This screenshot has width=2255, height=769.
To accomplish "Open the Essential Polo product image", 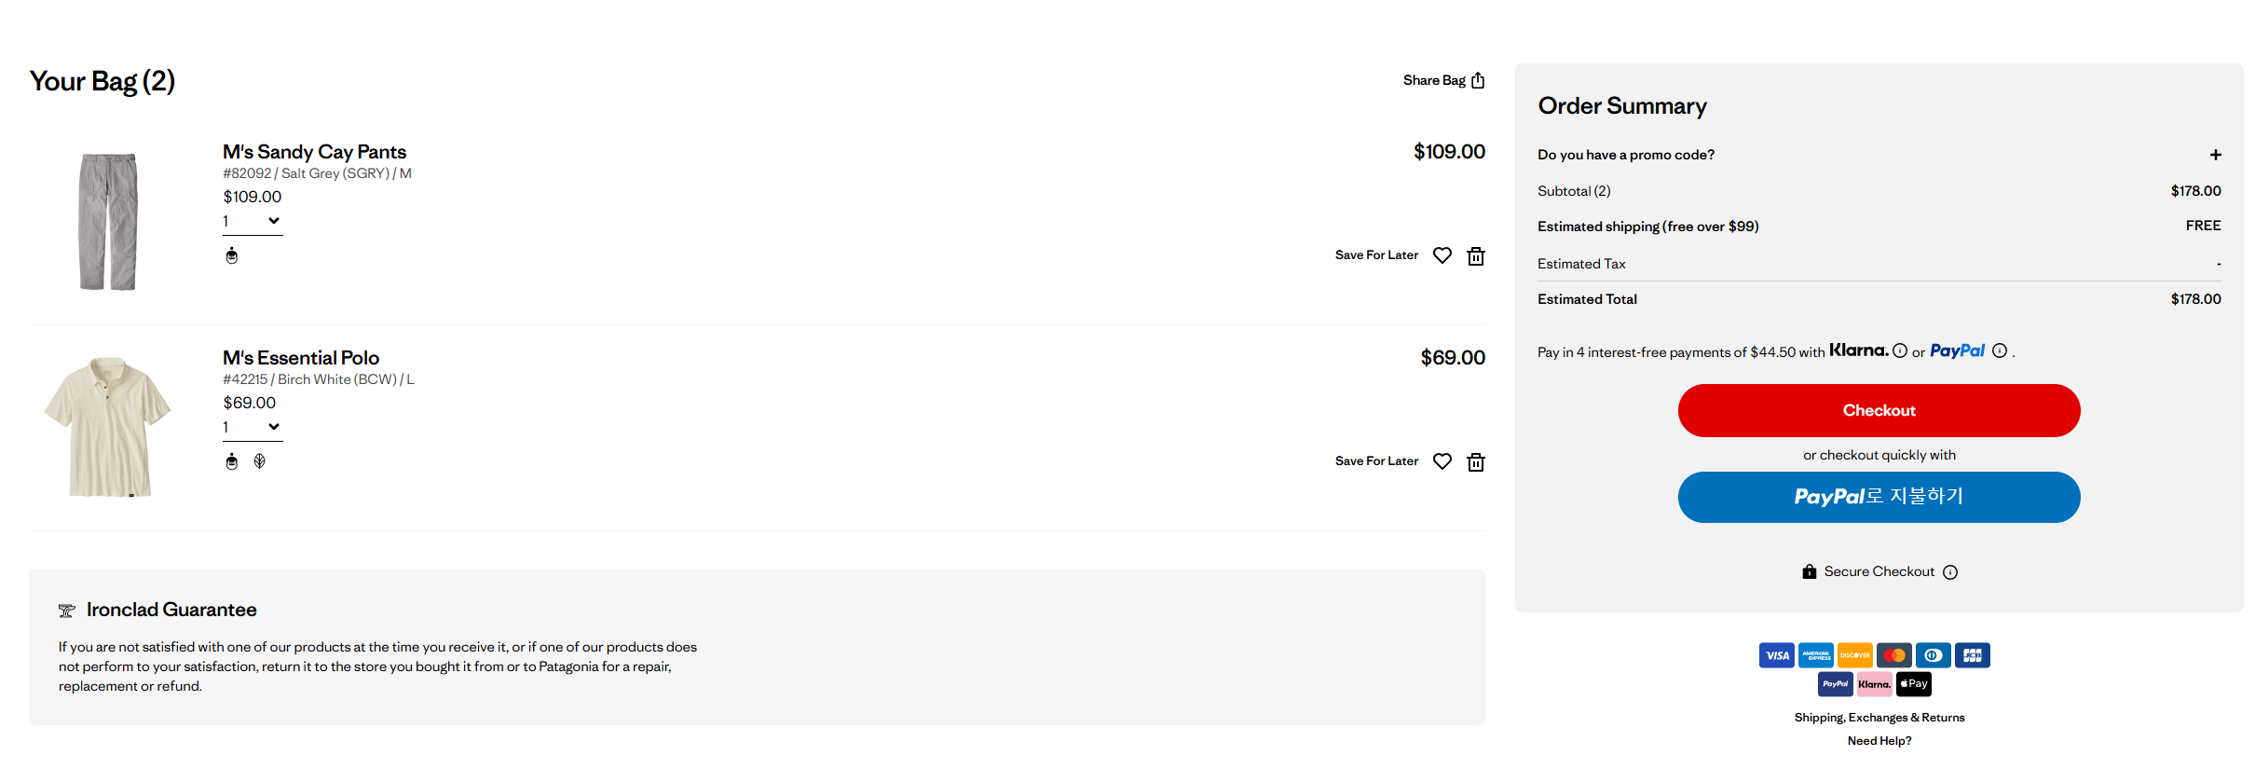I will (x=108, y=427).
